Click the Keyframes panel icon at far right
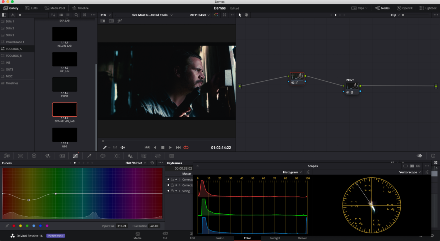Image resolution: width=440 pixels, height=241 pixels. pyautogui.click(x=419, y=156)
